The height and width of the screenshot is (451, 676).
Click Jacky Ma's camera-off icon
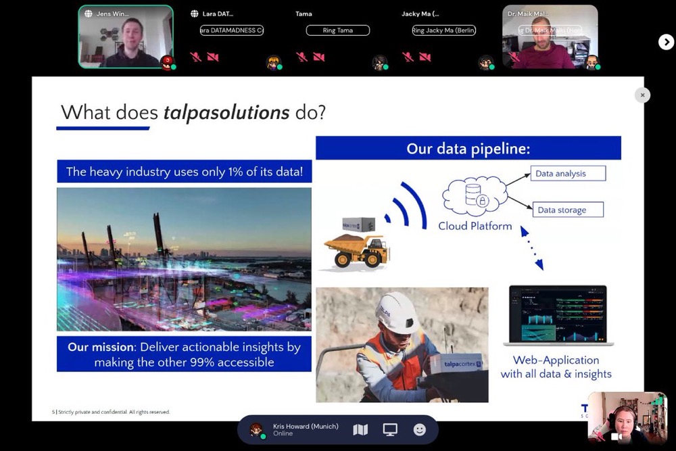[425, 57]
